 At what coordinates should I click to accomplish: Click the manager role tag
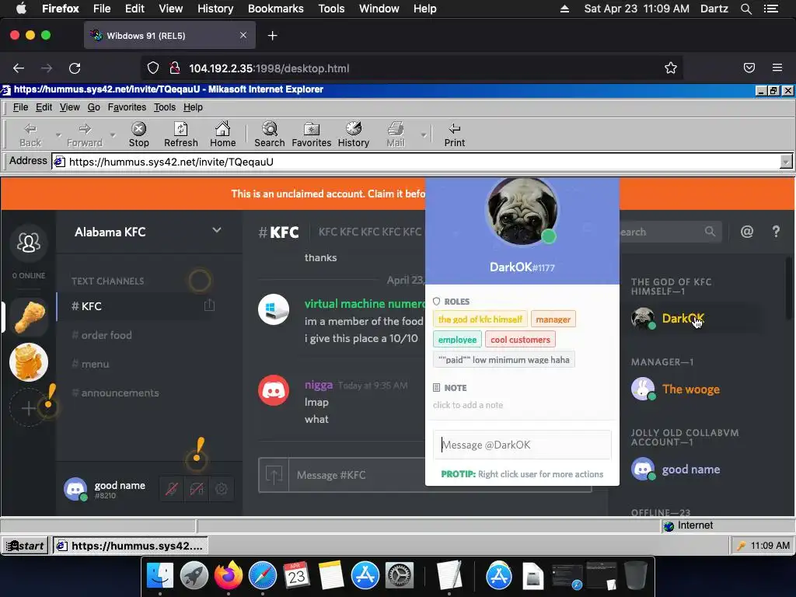[x=553, y=319]
